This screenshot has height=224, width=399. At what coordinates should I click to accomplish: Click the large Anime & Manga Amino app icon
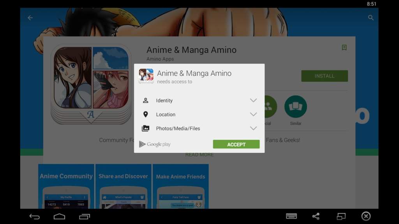tap(91, 84)
